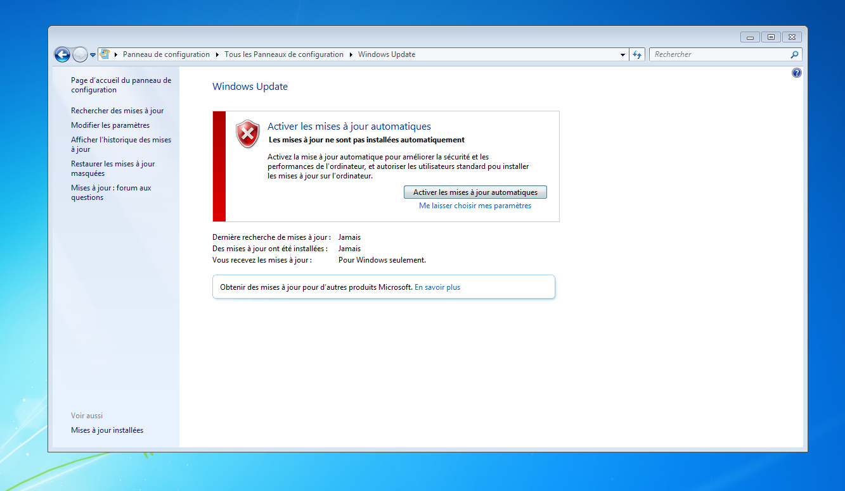Click the Back navigation arrow
The image size is (845, 491).
pyautogui.click(x=62, y=54)
